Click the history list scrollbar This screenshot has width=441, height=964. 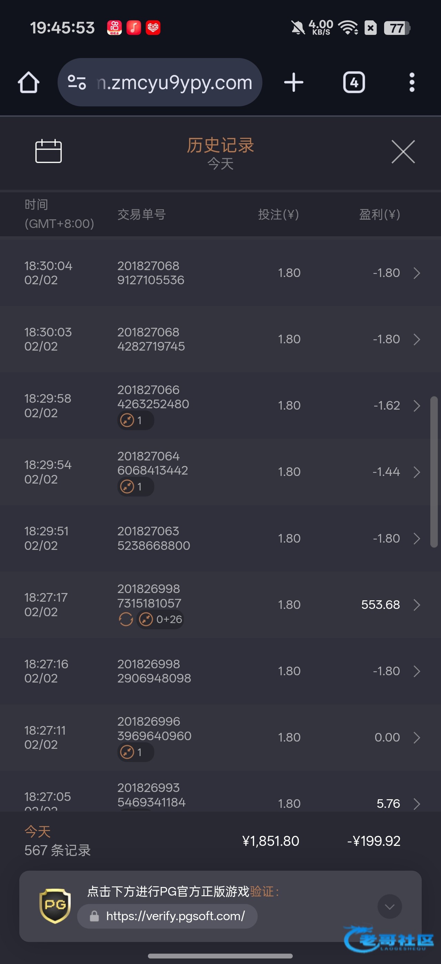click(434, 471)
